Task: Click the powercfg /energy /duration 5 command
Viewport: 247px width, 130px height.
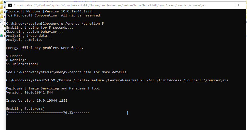Action: click(x=75, y=24)
